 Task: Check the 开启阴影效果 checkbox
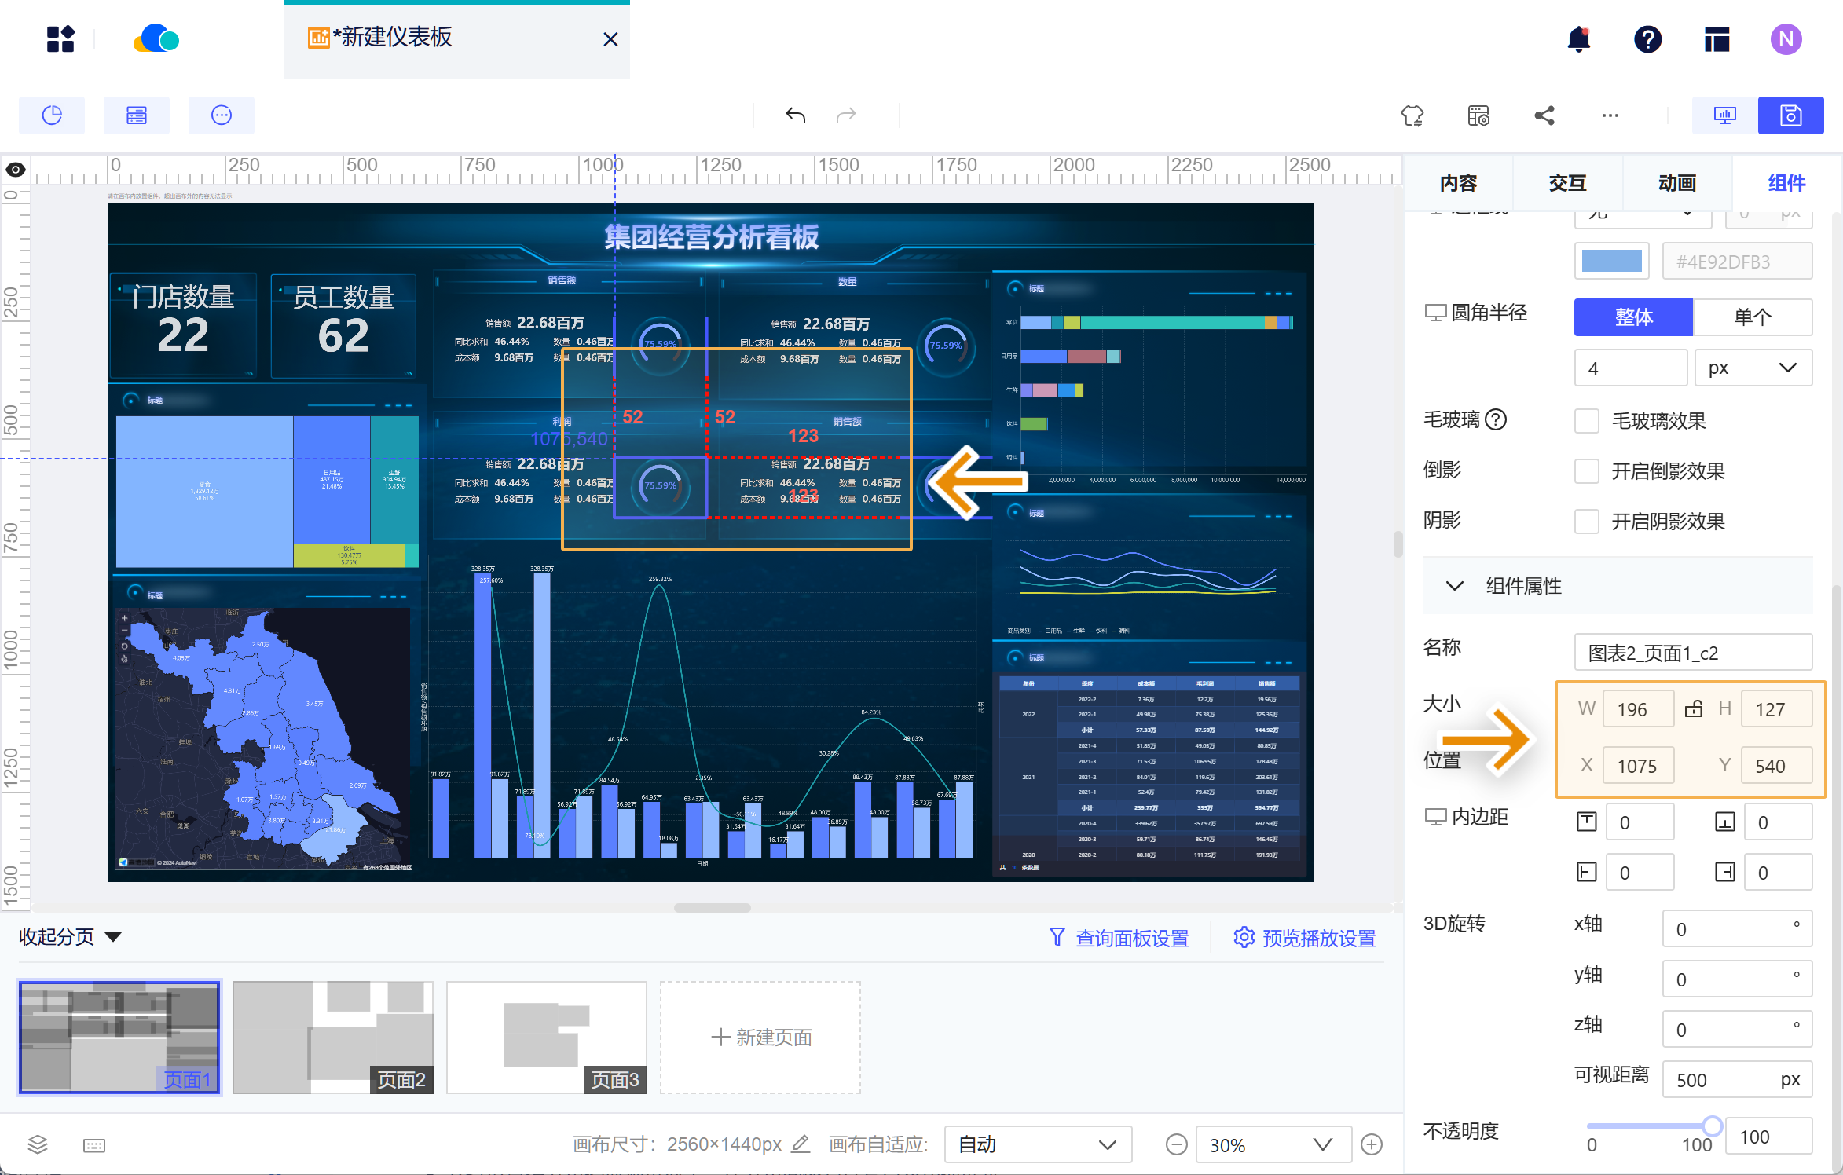(1586, 522)
